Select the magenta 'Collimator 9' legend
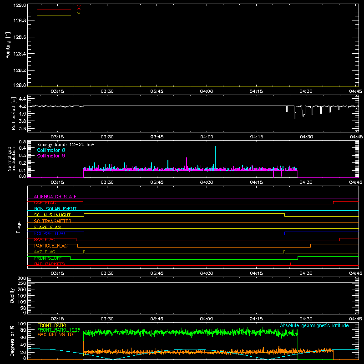The image size is (364, 364). [51, 156]
